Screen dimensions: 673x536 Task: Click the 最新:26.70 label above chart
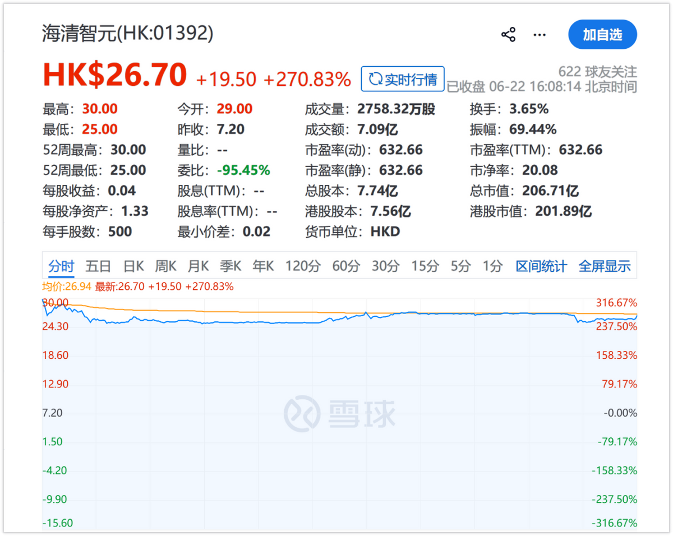coord(119,287)
